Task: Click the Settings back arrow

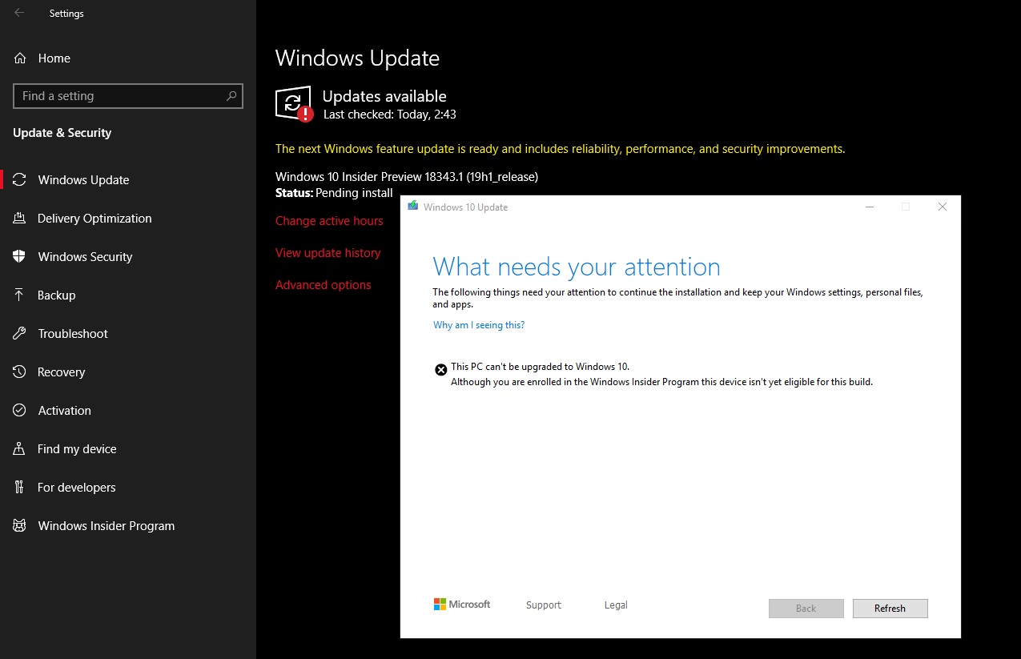Action: [19, 13]
